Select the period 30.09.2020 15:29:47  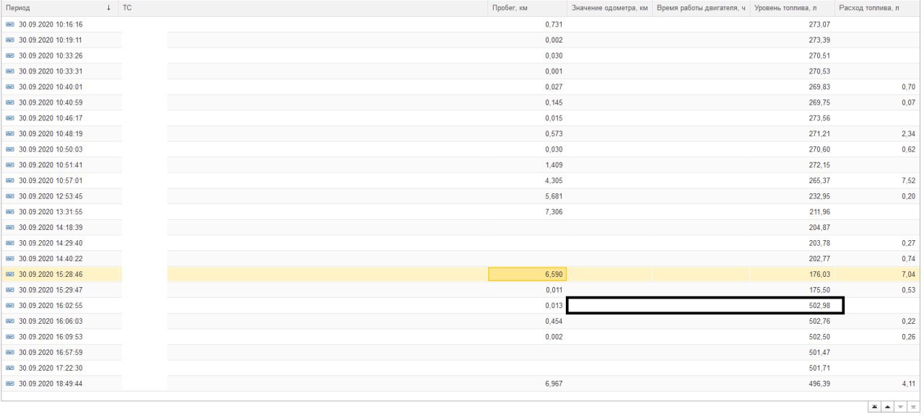[51, 289]
